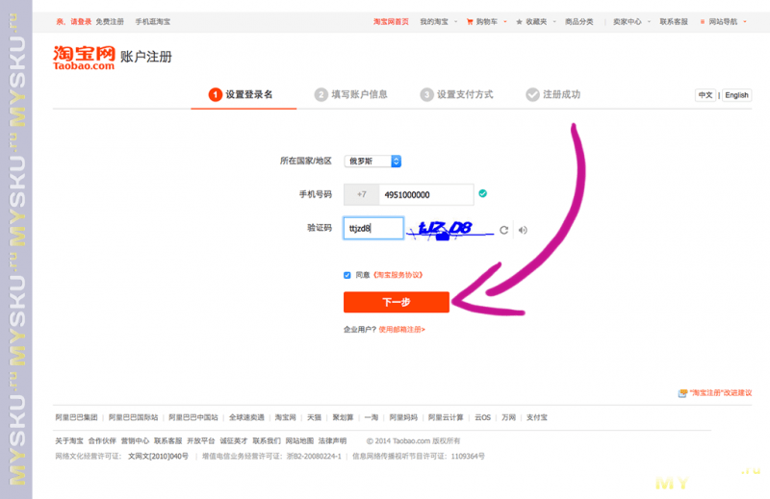The width and height of the screenshot is (770, 499).
Task: Click the orange 下一步 button
Action: (397, 302)
